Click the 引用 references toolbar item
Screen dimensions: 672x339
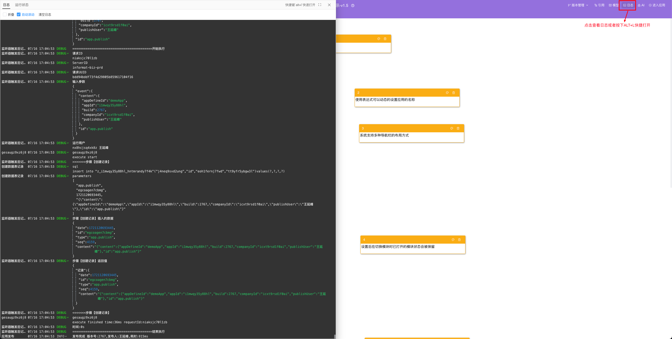599,5
